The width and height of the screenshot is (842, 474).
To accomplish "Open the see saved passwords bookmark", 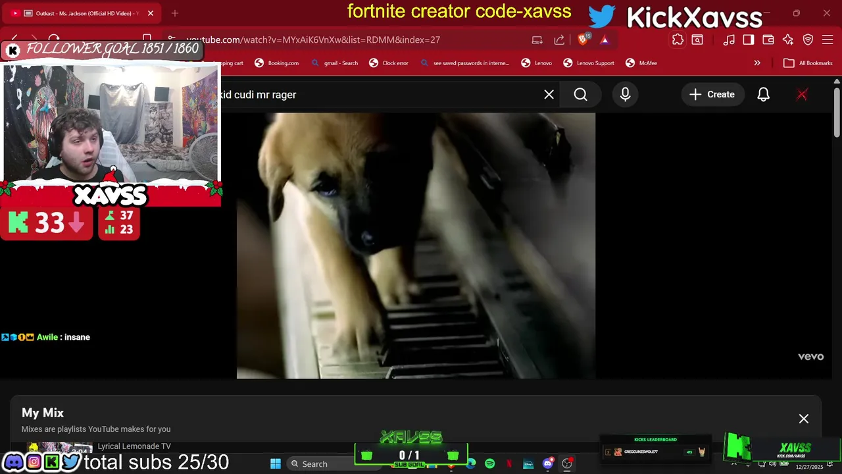I will pos(466,63).
